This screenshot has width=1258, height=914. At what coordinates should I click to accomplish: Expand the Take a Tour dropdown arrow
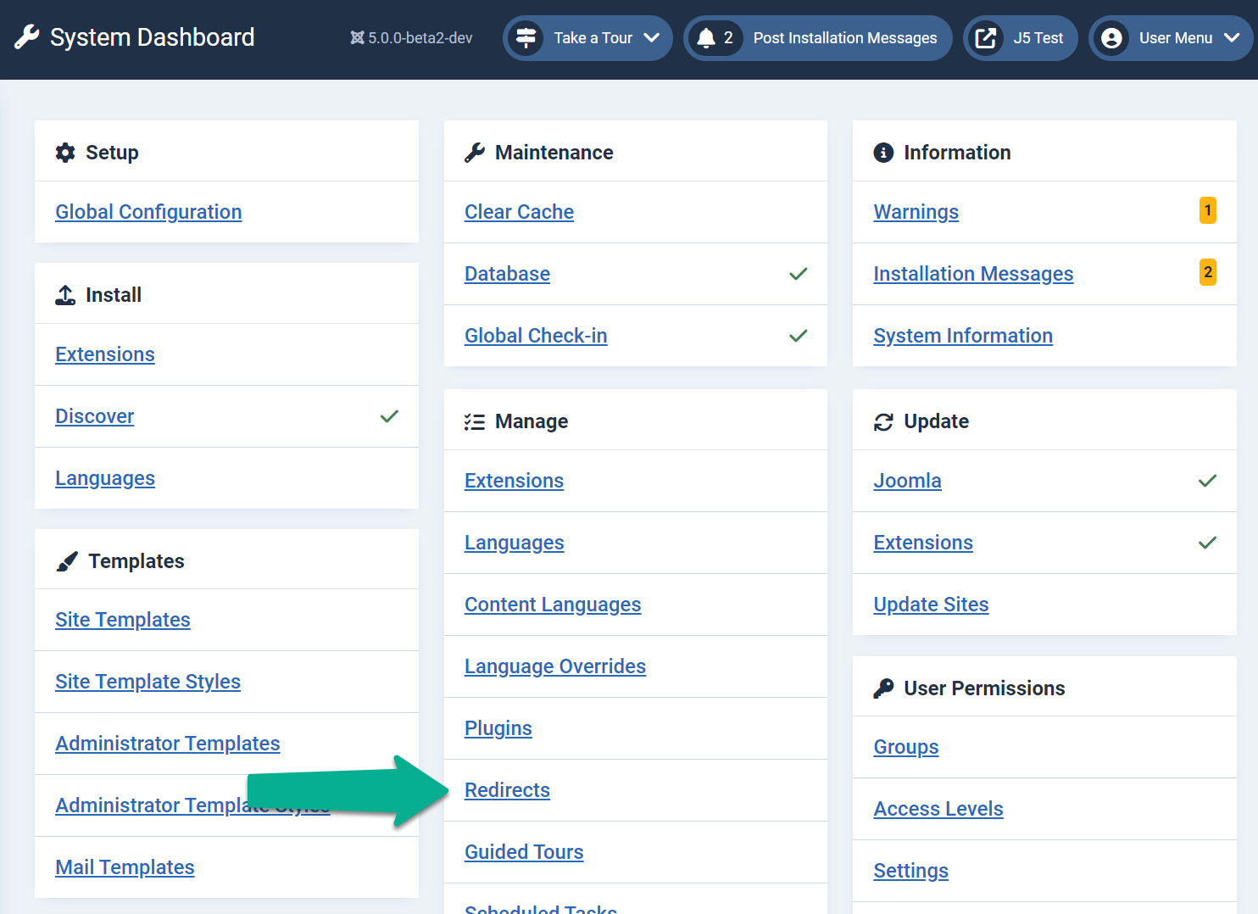pos(651,38)
